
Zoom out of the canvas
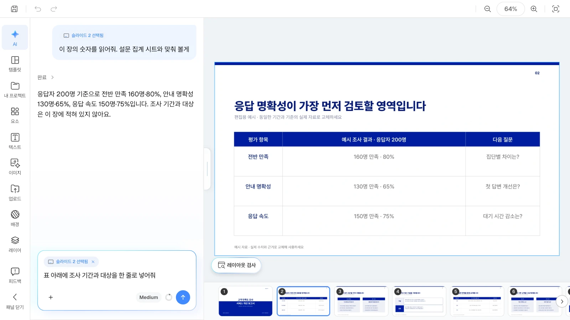(x=487, y=9)
